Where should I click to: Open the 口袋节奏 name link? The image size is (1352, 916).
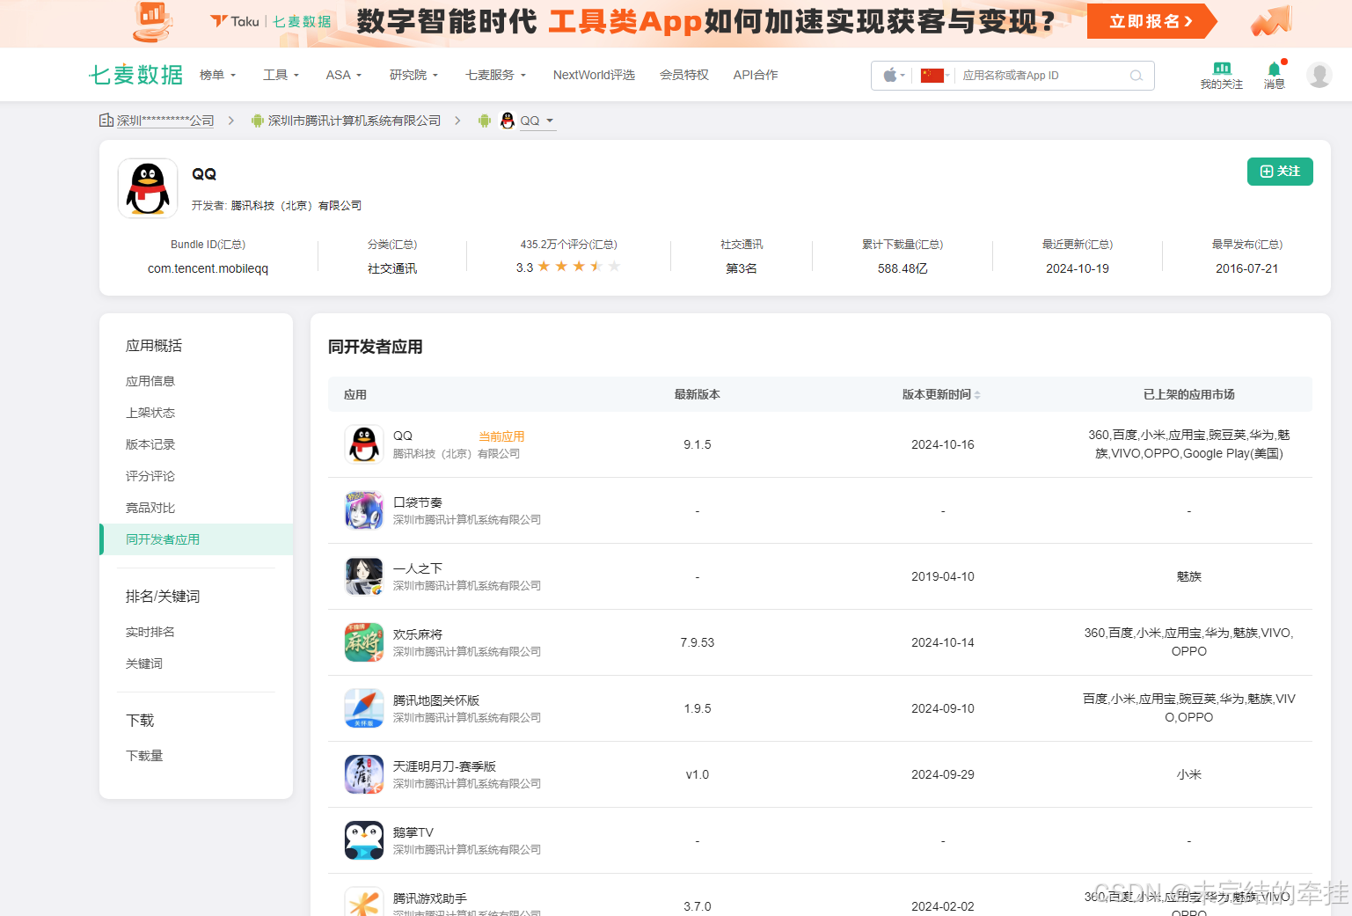point(418,502)
